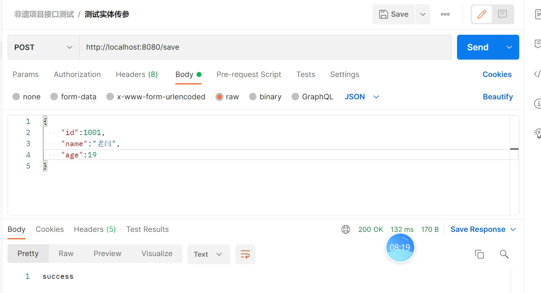The image size is (541, 293).
Task: Select the form-data radio option
Action: 54,97
